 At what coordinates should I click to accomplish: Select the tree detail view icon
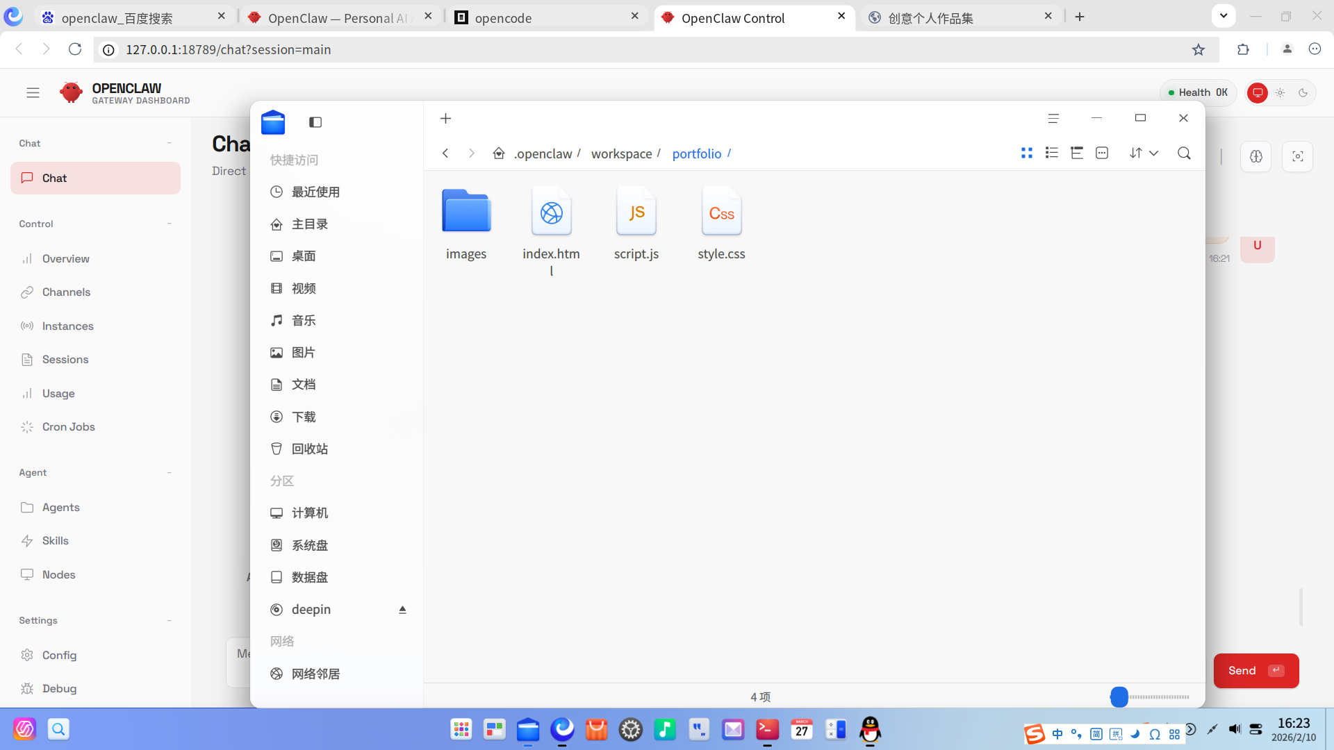1077,153
